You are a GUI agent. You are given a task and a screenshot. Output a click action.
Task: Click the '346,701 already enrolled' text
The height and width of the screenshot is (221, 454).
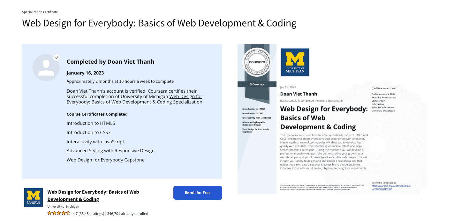click(128, 214)
